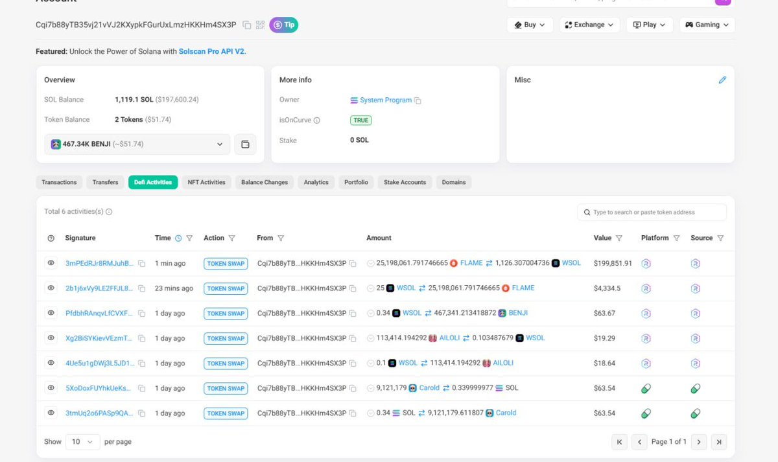This screenshot has width=778, height=462.
Task: Copy the System Program owner address
Action: [x=418, y=101]
